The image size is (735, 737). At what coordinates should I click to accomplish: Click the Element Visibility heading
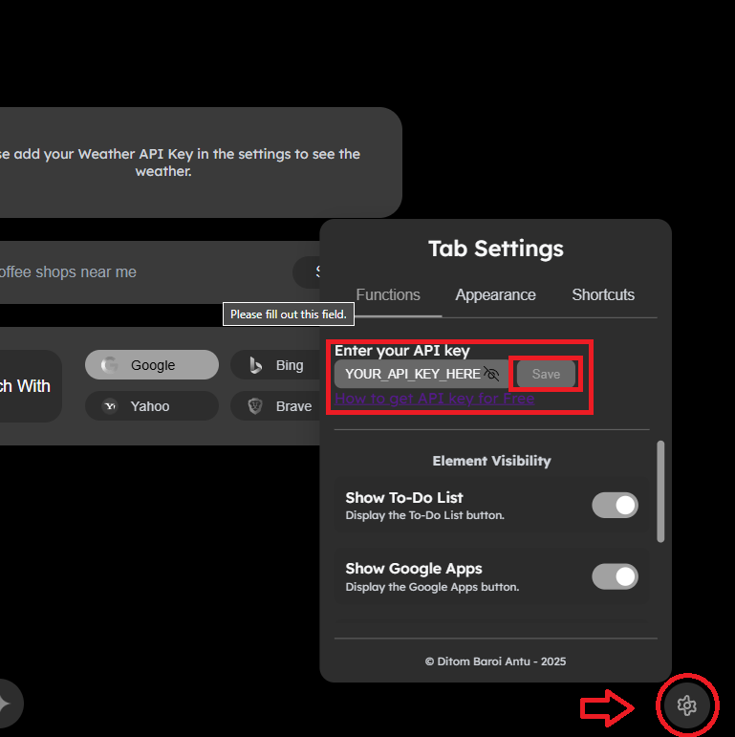coord(491,461)
